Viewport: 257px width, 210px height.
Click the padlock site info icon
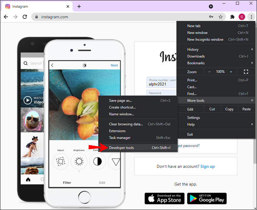(x=37, y=17)
